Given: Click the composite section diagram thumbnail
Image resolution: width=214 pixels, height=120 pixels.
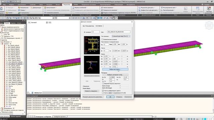Looking at the screenshot, I should point(92,45).
